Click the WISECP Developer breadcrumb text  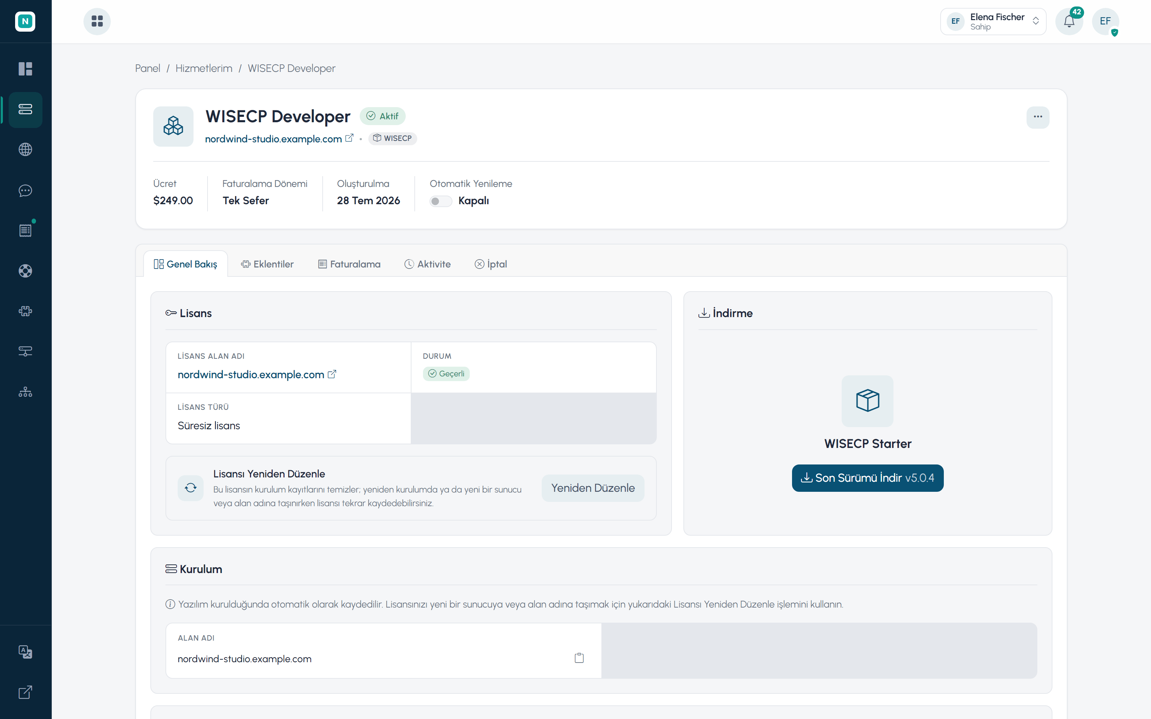click(292, 68)
